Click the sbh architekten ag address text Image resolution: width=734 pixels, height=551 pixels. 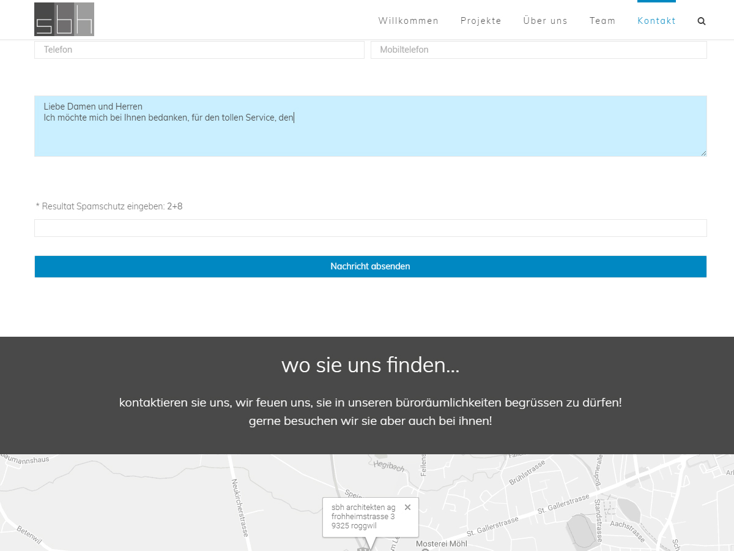pyautogui.click(x=363, y=516)
